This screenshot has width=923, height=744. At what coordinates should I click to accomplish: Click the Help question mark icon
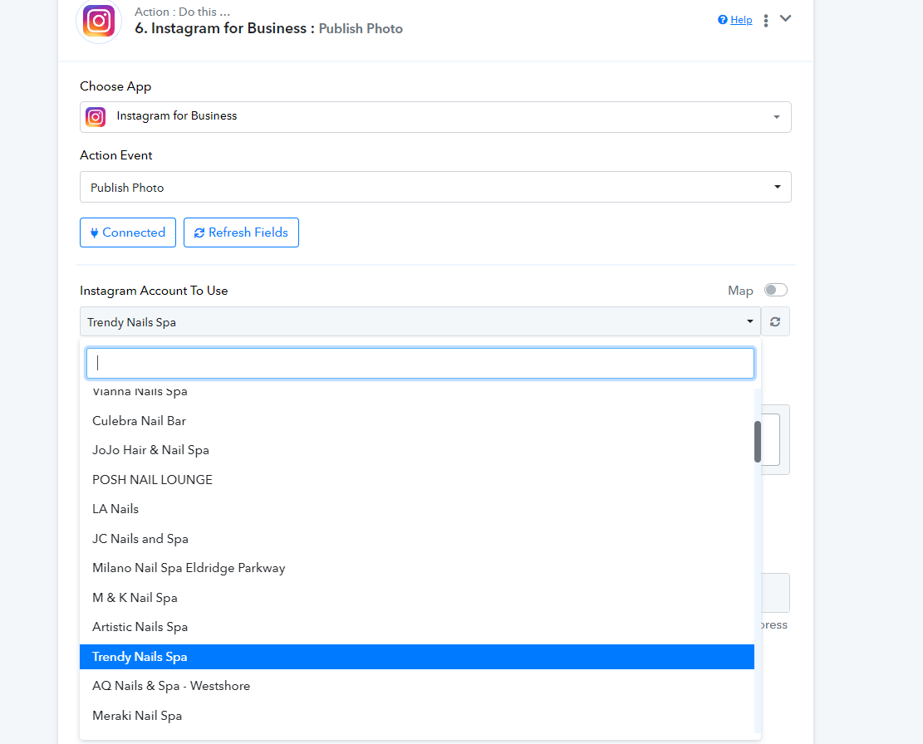click(722, 20)
